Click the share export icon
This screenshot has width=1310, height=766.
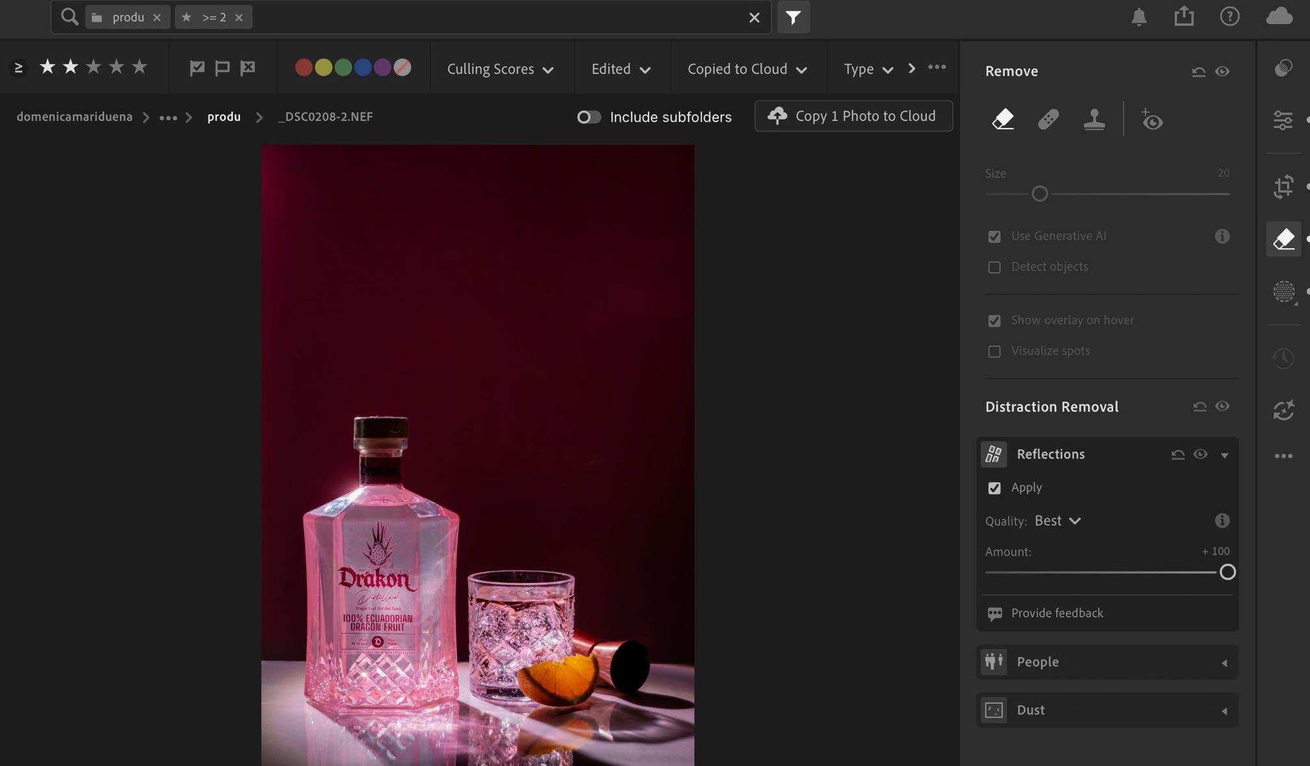pos(1184,16)
